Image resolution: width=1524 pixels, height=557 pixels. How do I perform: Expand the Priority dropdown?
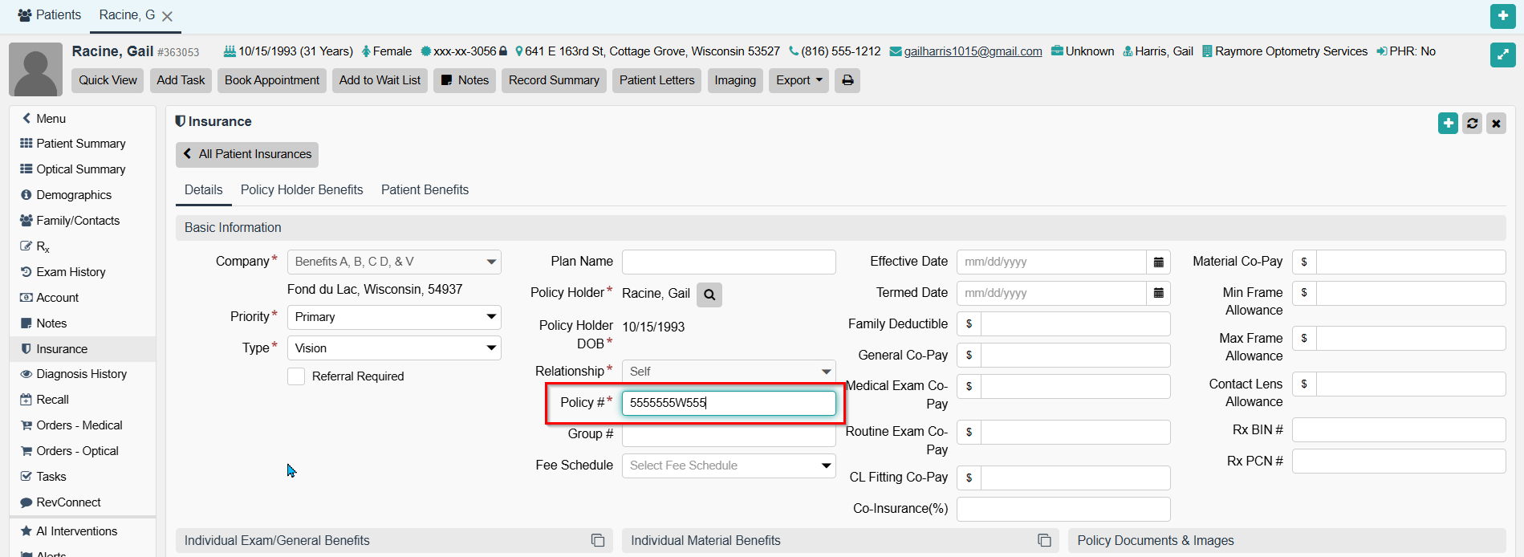coord(394,317)
